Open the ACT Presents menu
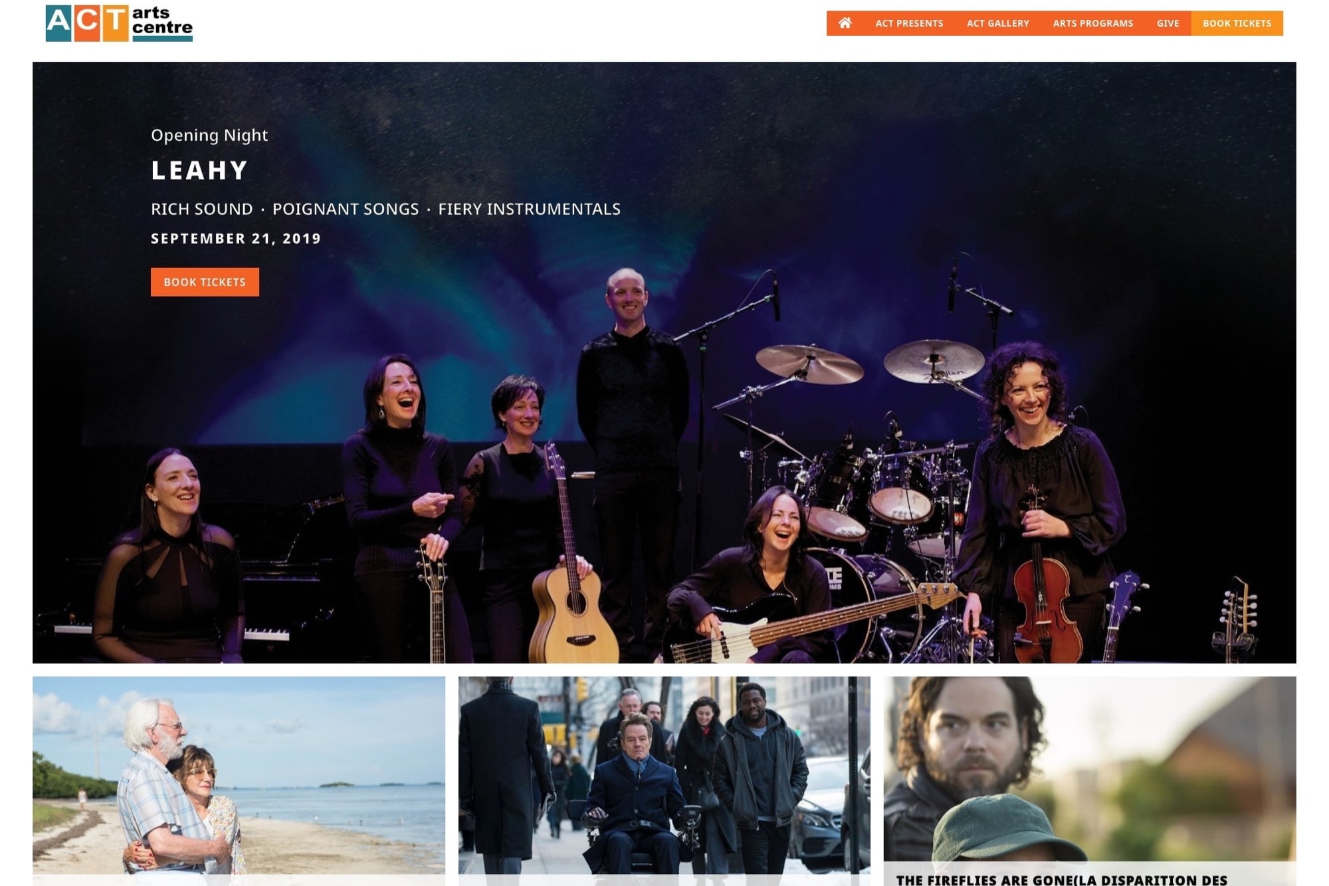This screenshot has width=1329, height=886. 909,23
